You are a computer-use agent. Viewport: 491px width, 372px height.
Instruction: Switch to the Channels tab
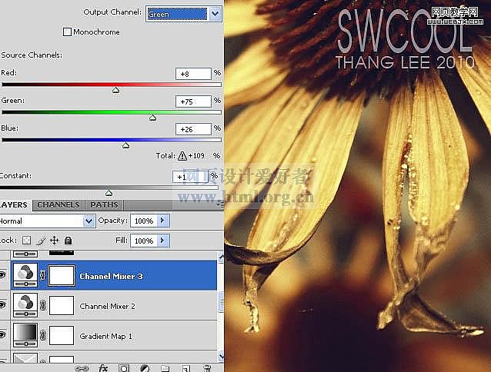pyautogui.click(x=58, y=205)
